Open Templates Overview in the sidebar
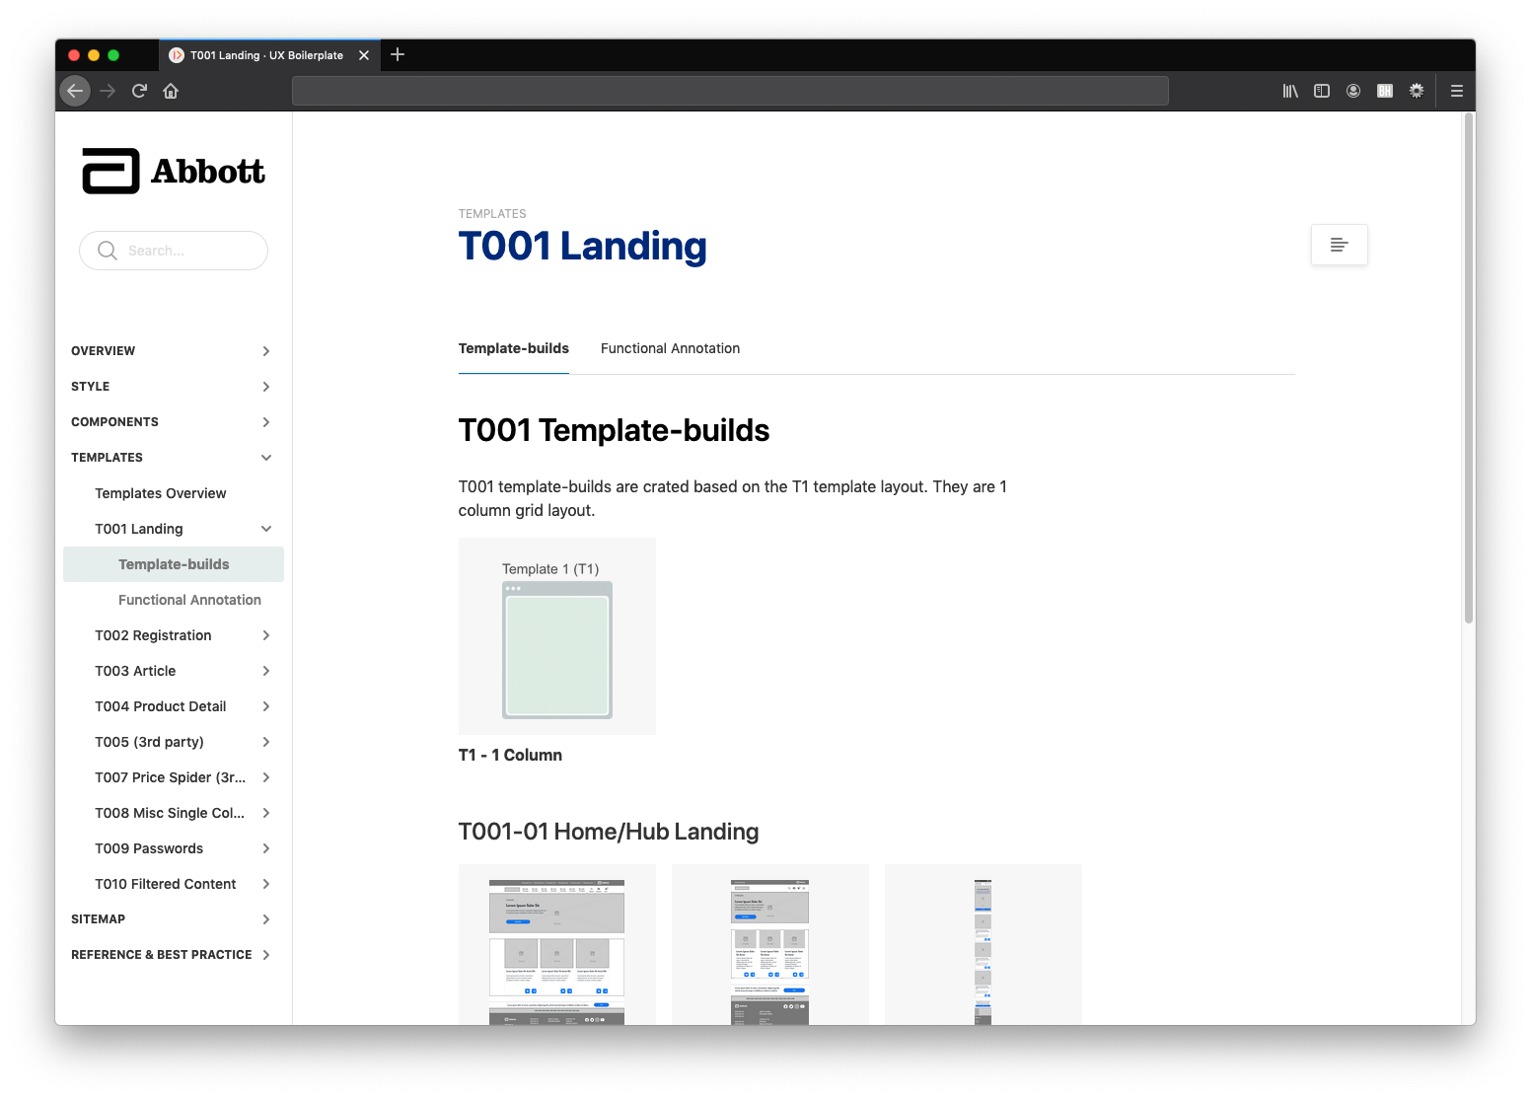1531x1097 pixels. 161,492
